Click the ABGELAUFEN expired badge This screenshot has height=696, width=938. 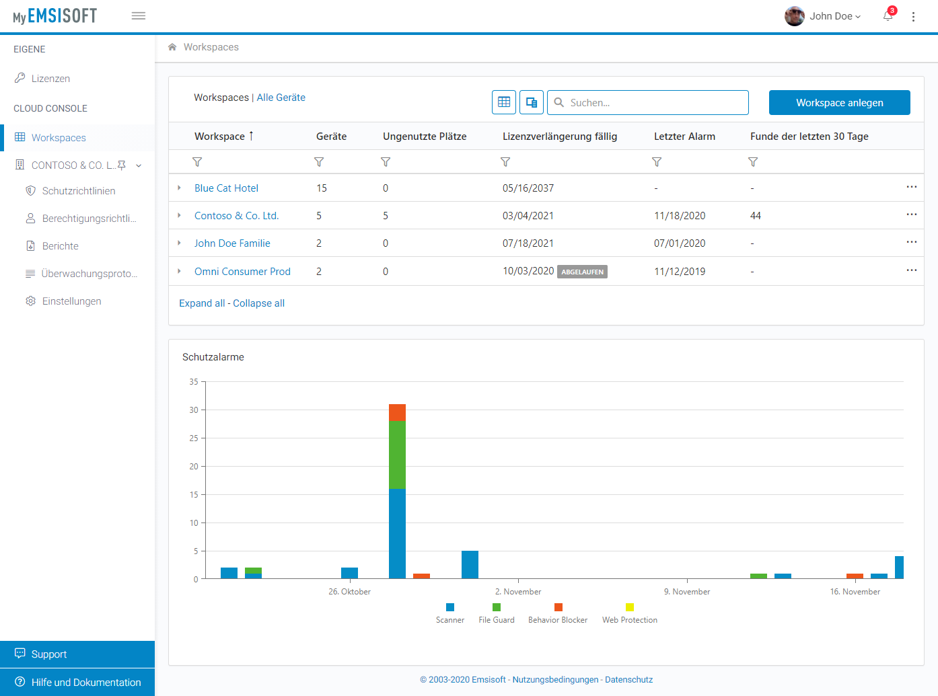[x=582, y=272]
